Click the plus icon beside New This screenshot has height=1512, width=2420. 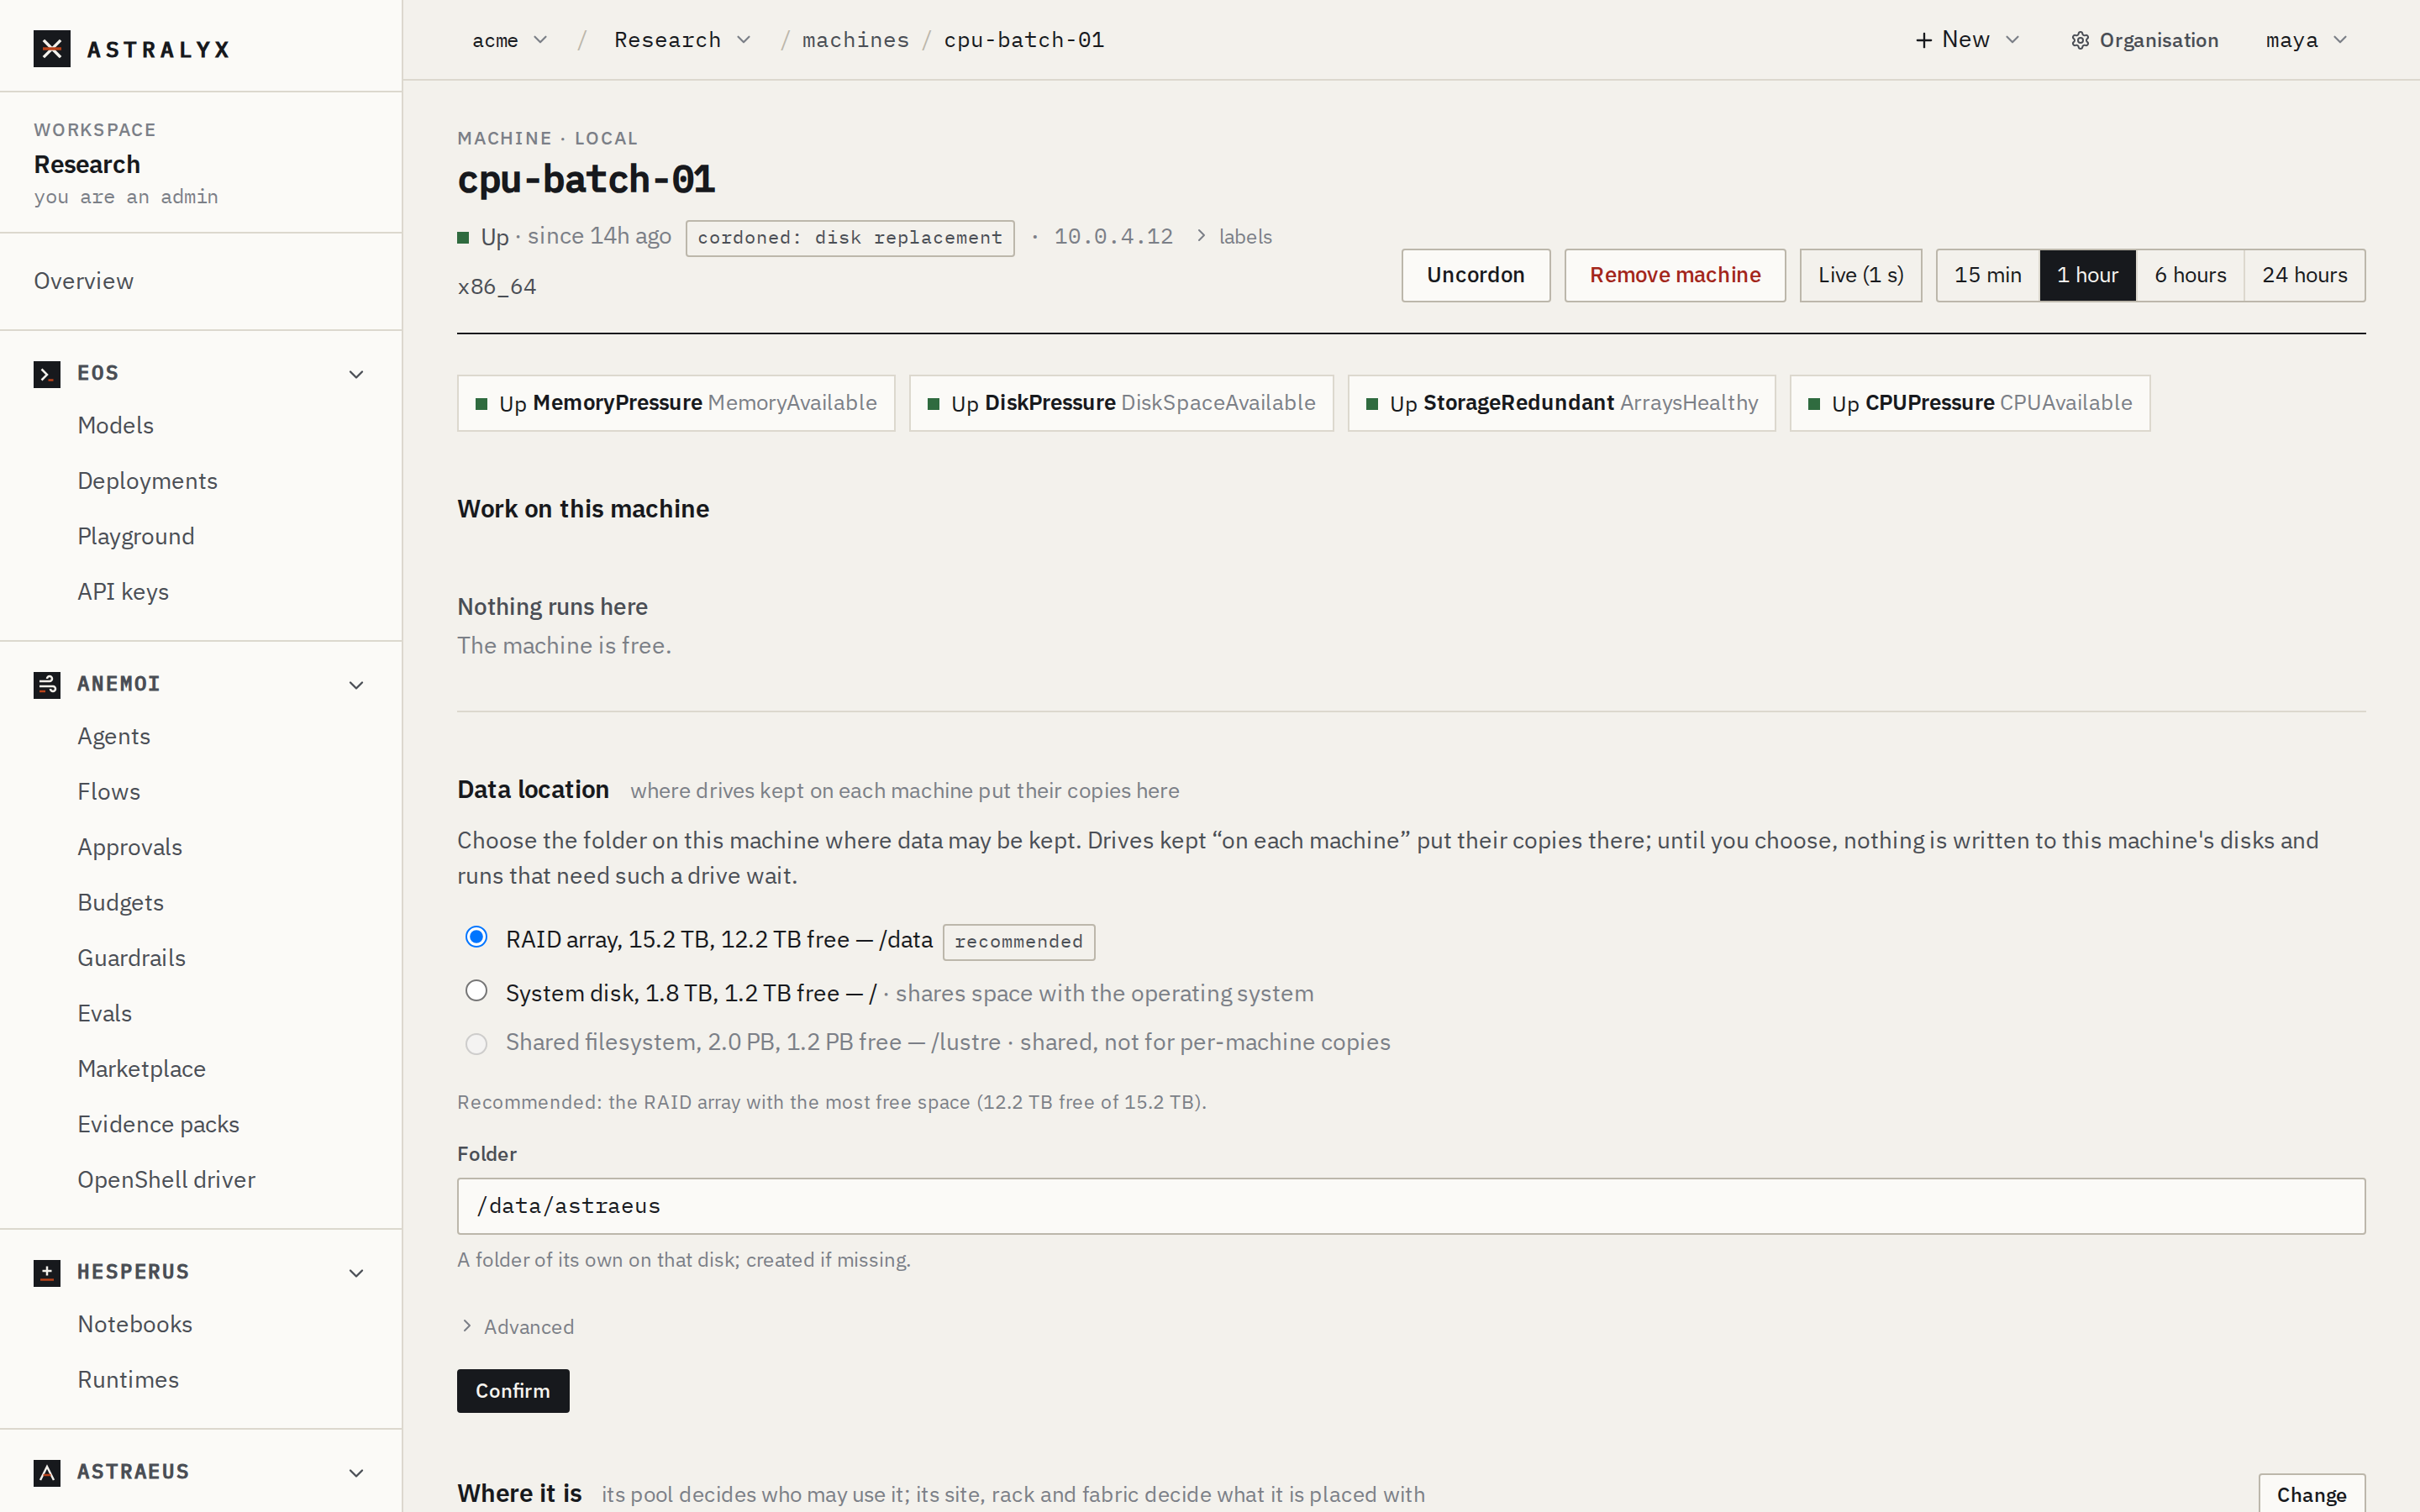[x=1924, y=40]
